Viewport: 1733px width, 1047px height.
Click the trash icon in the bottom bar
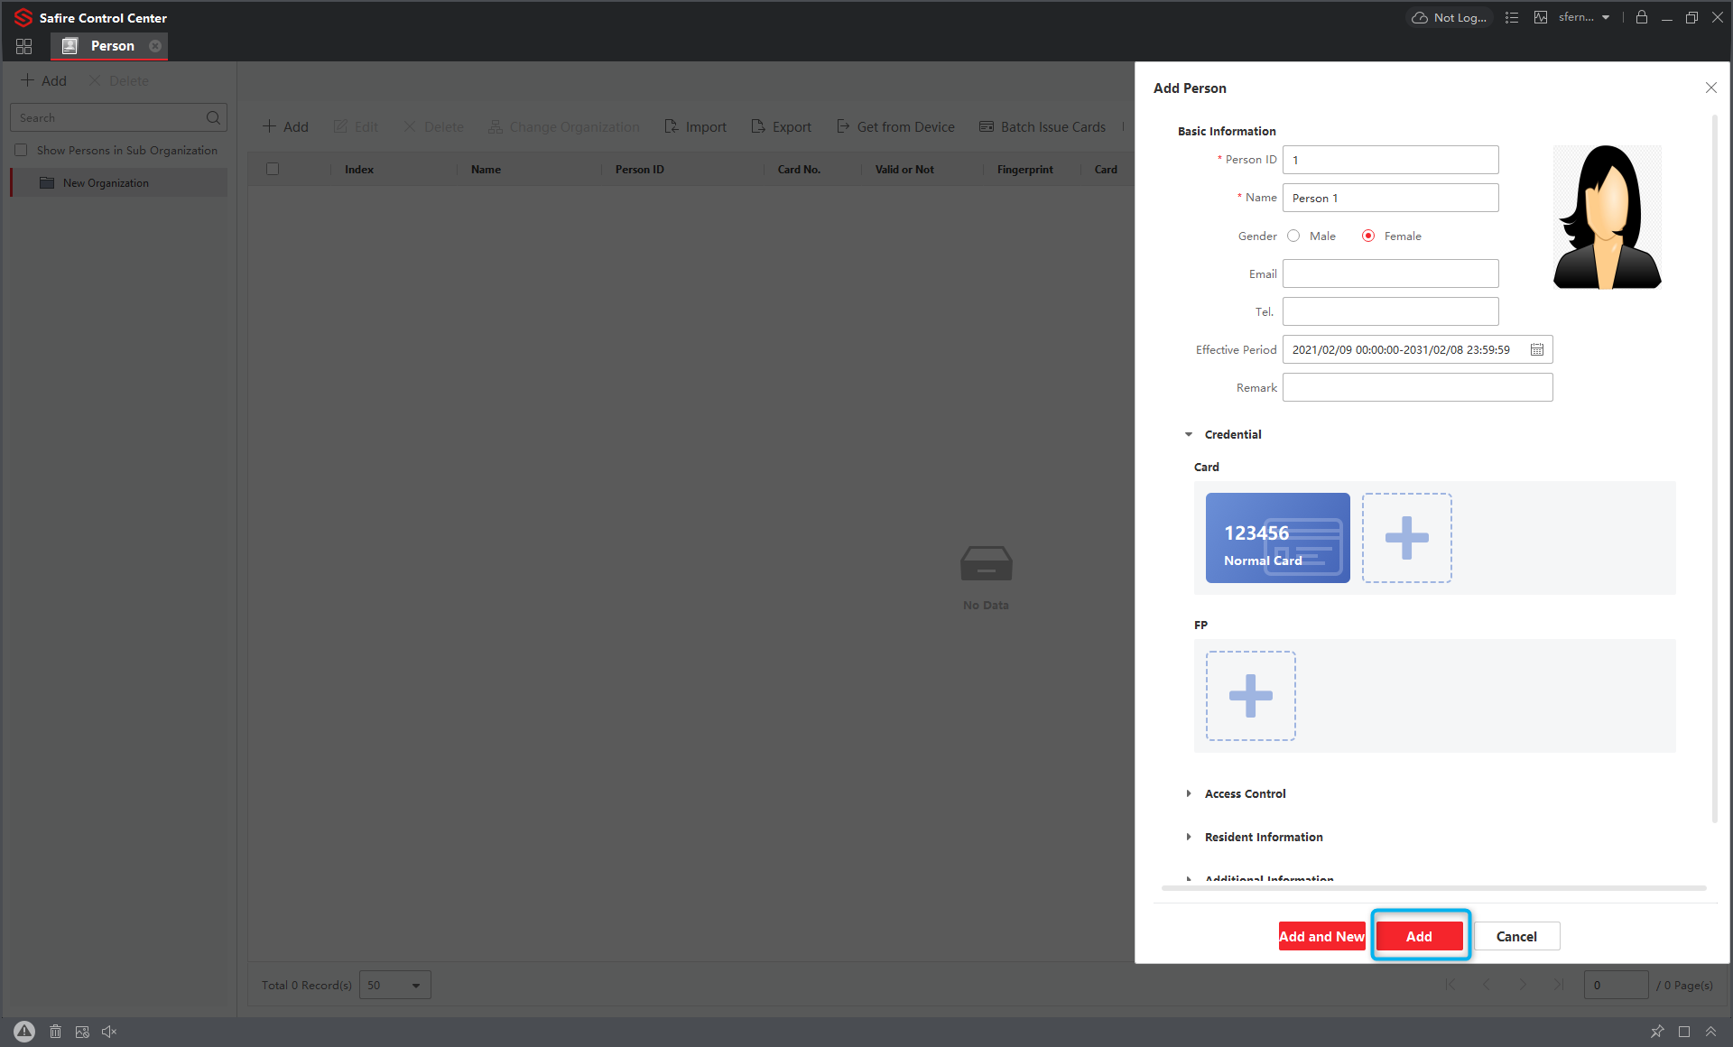(55, 1031)
